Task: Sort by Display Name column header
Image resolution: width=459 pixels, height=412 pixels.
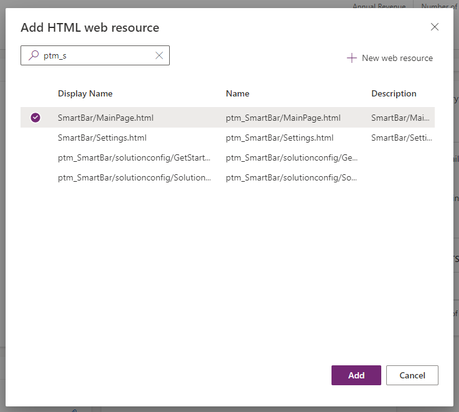Action: (x=85, y=93)
